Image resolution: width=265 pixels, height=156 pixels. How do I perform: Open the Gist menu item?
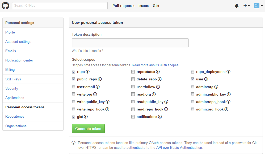pos(156,6)
